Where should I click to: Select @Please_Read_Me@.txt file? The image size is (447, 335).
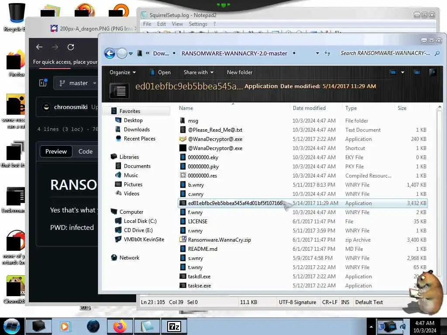coord(215,130)
